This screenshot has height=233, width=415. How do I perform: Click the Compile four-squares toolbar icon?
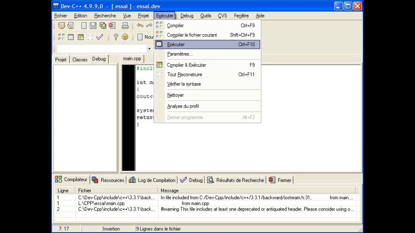click(61, 37)
